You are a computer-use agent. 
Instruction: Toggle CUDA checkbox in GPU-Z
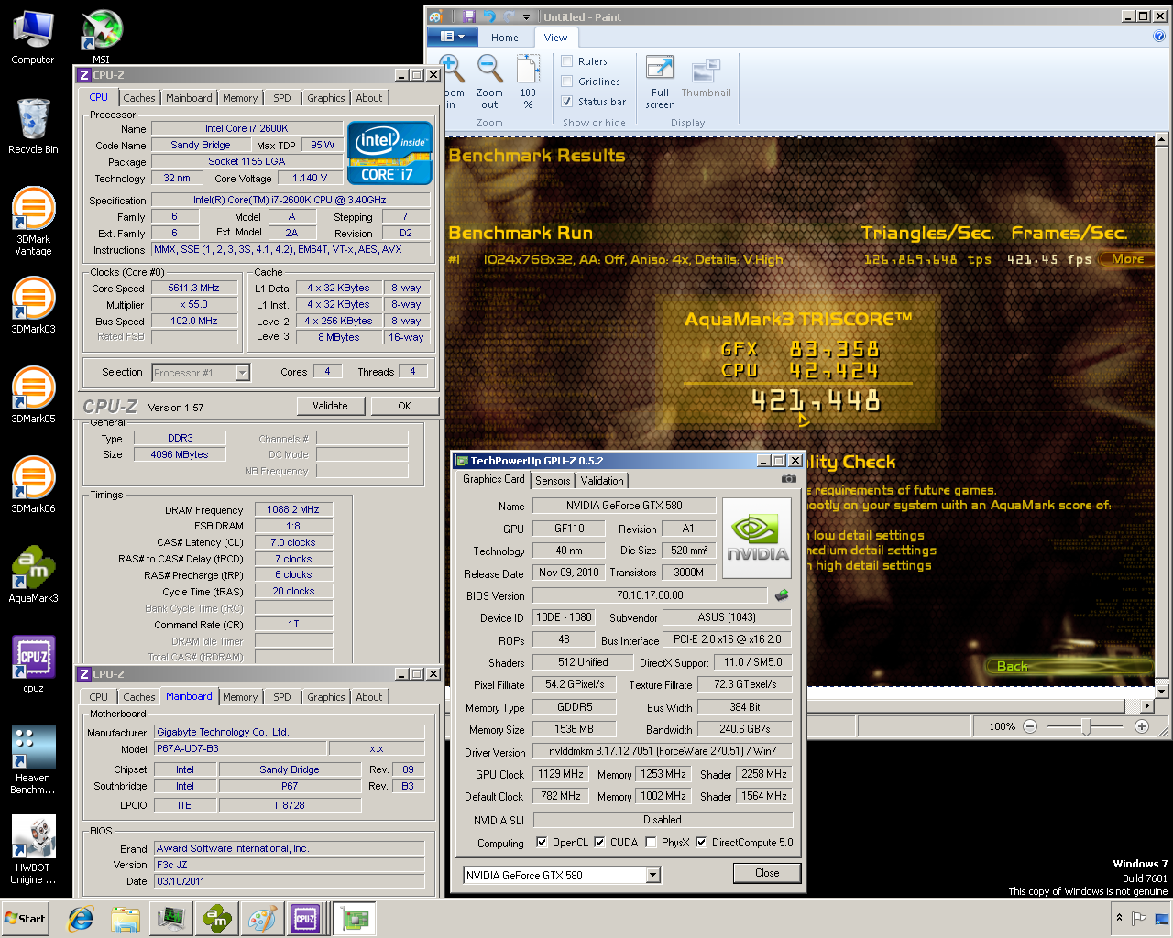click(x=599, y=843)
